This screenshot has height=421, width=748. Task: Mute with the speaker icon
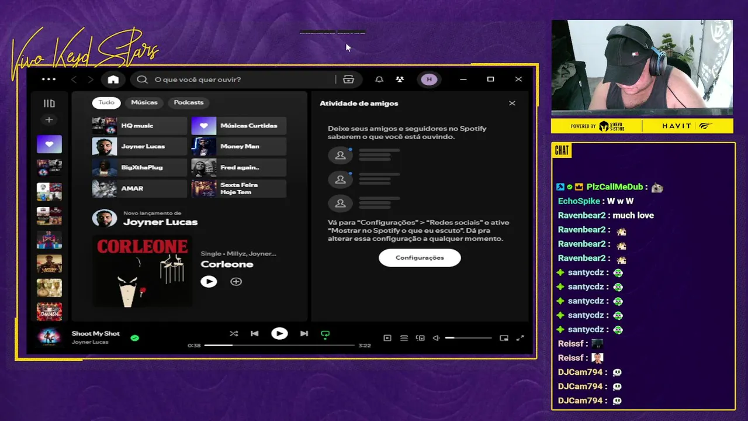(436, 338)
